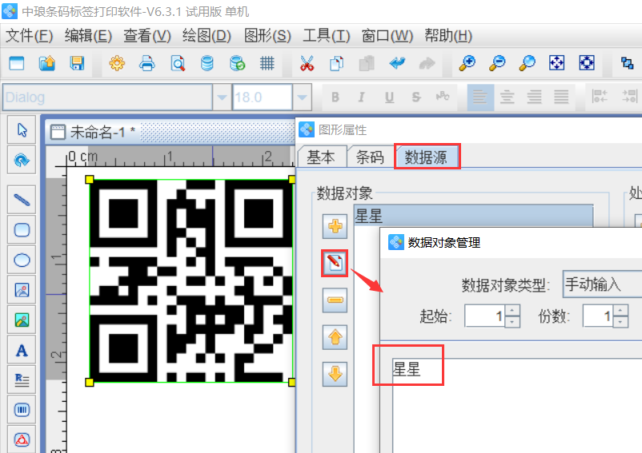Click the greyed Paste icon
Viewport: 642px width, 453px height.
tap(367, 63)
